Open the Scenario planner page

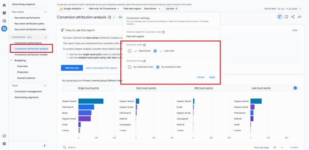pyautogui.click(x=26, y=78)
